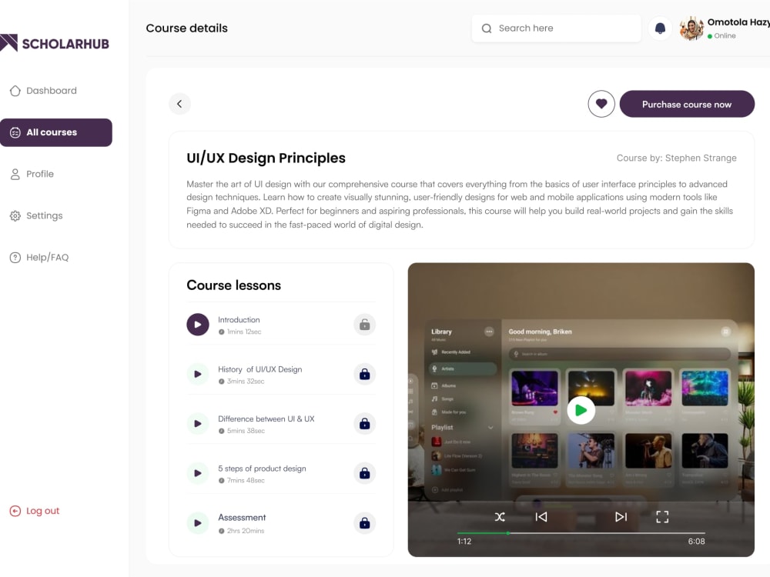Open the notifications bell
Viewport: 770px width, 577px height.
pos(660,28)
